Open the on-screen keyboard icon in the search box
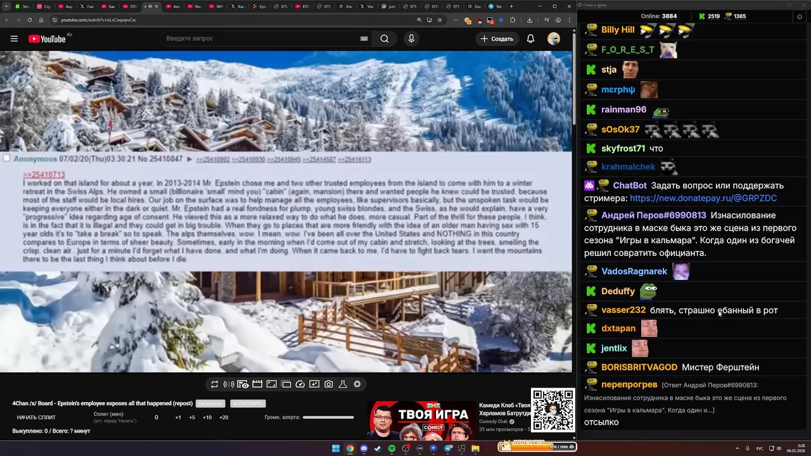The height and width of the screenshot is (456, 811). coord(364,39)
